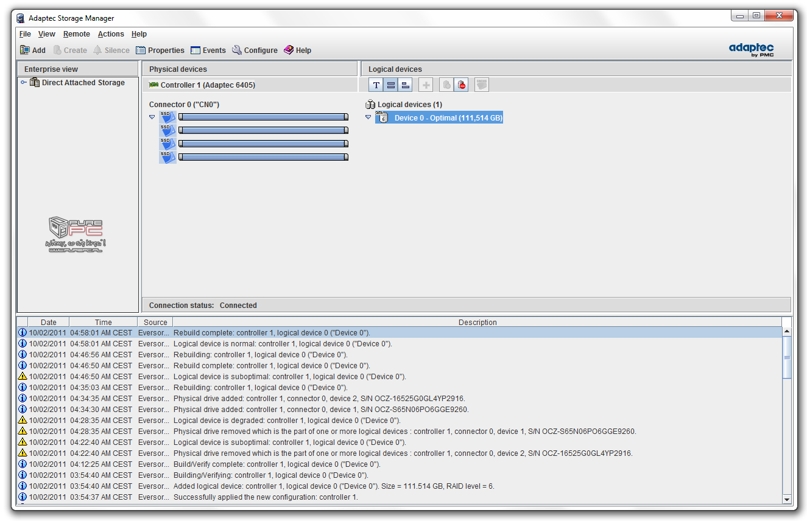Click Direct Attached Storage server icon

click(x=35, y=83)
